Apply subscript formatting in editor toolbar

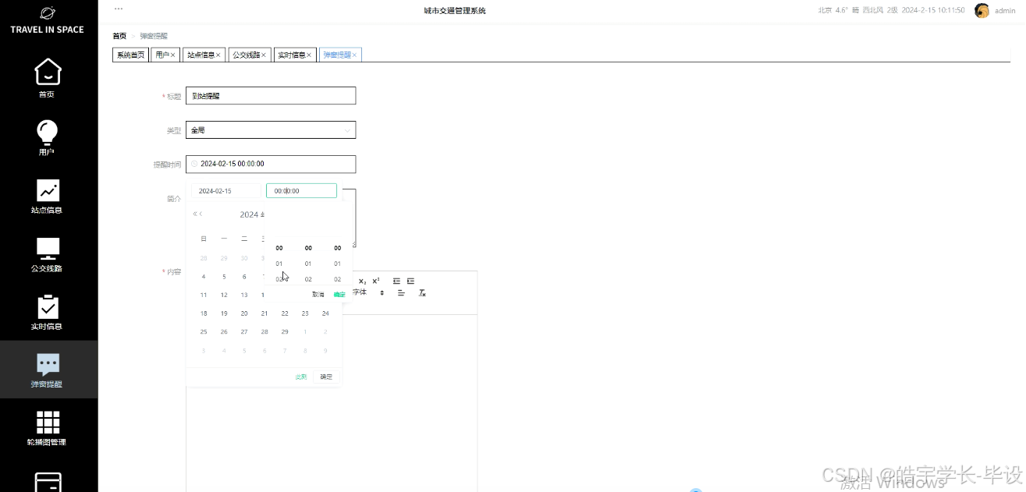coord(363,281)
